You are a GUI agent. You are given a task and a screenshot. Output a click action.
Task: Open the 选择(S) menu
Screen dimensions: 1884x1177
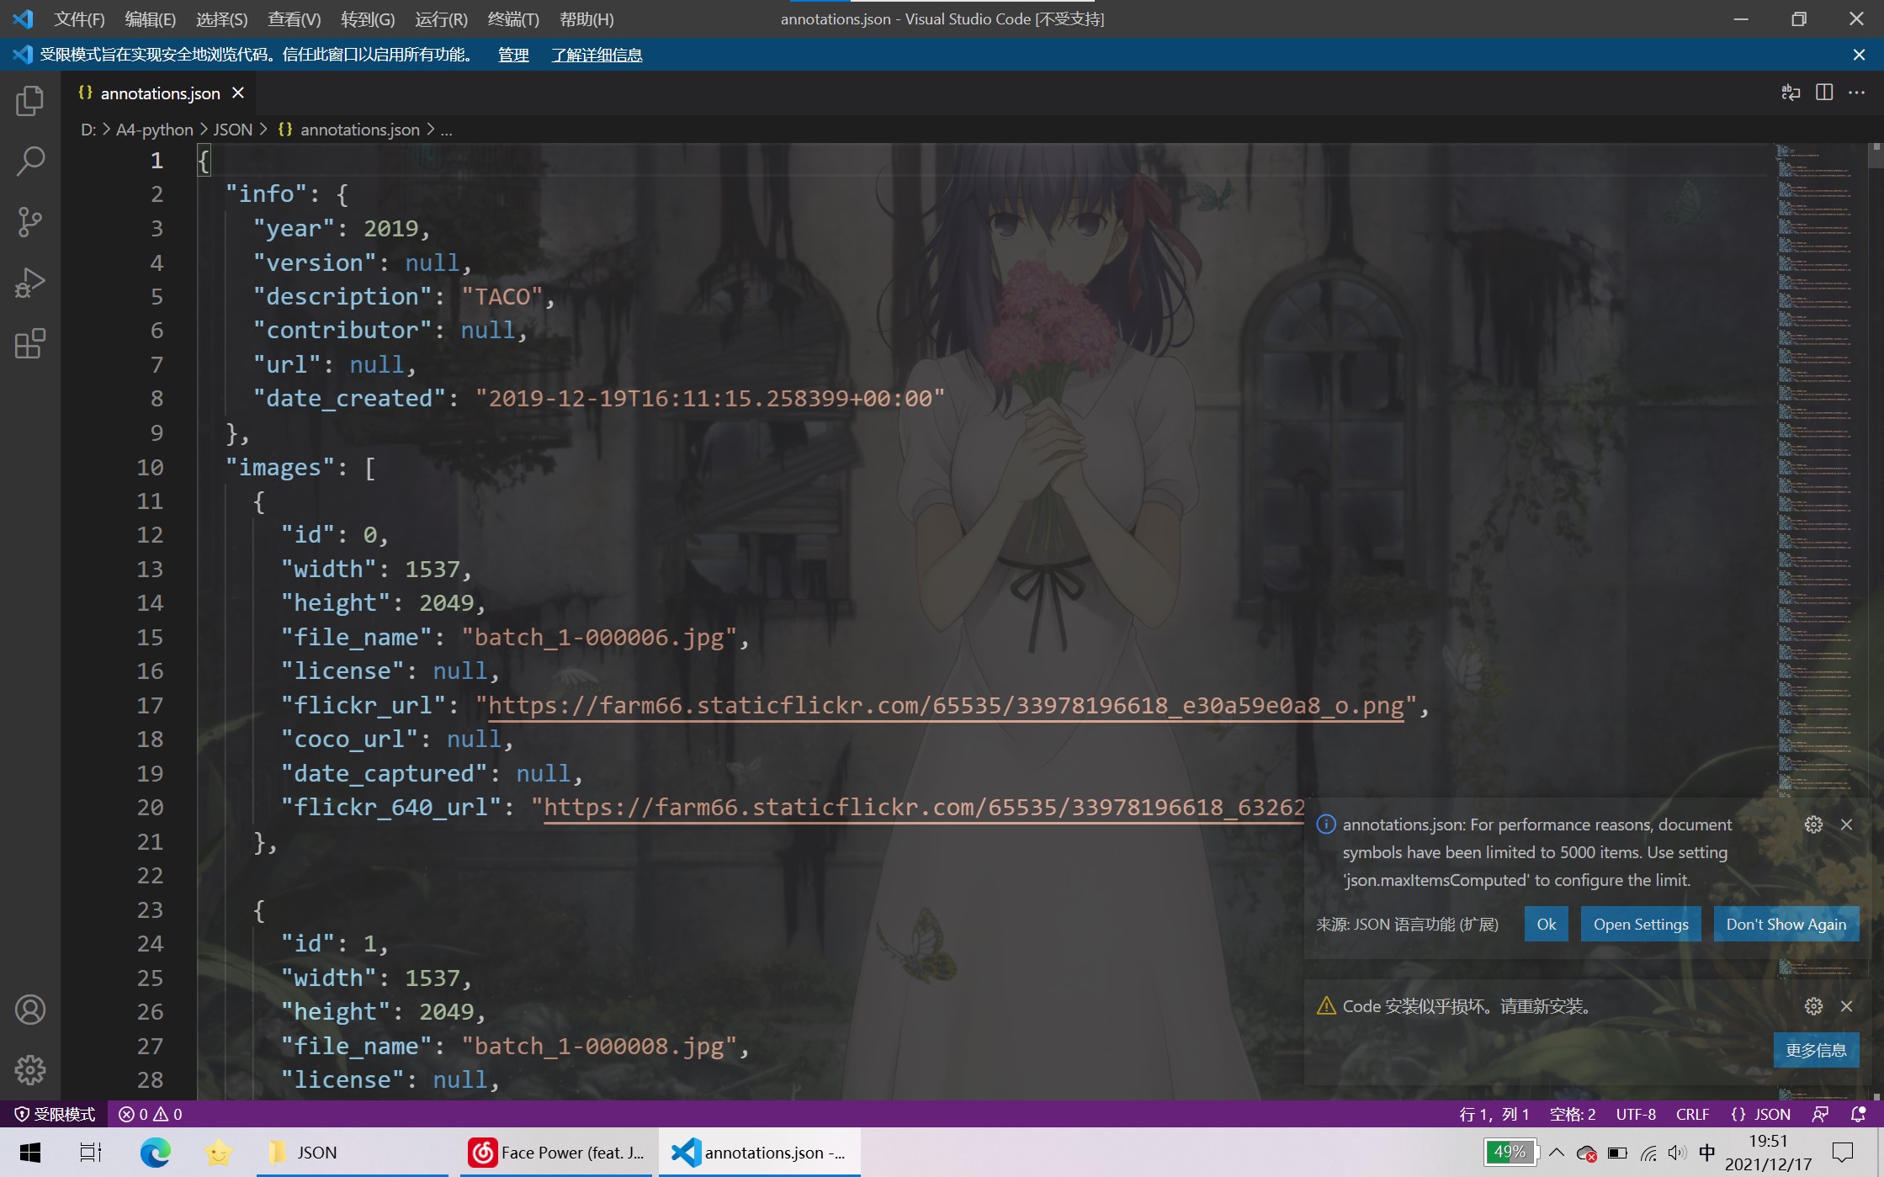click(x=221, y=19)
